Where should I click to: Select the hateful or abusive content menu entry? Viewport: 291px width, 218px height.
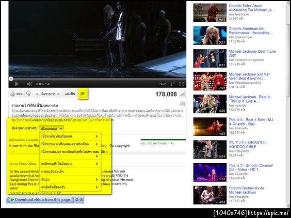(x=70, y=154)
